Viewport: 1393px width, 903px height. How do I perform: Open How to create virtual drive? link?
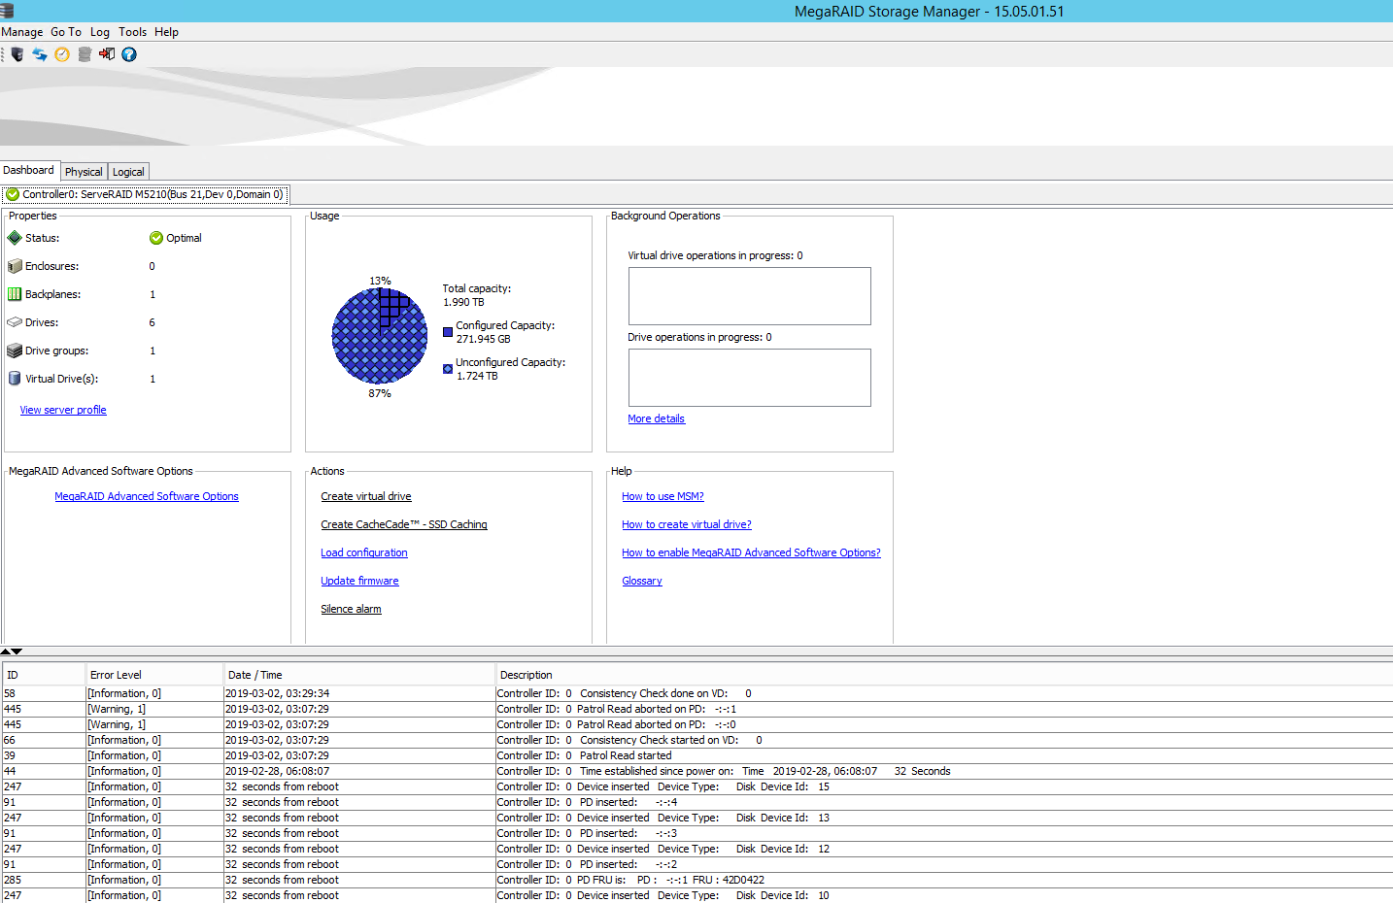[687, 524]
